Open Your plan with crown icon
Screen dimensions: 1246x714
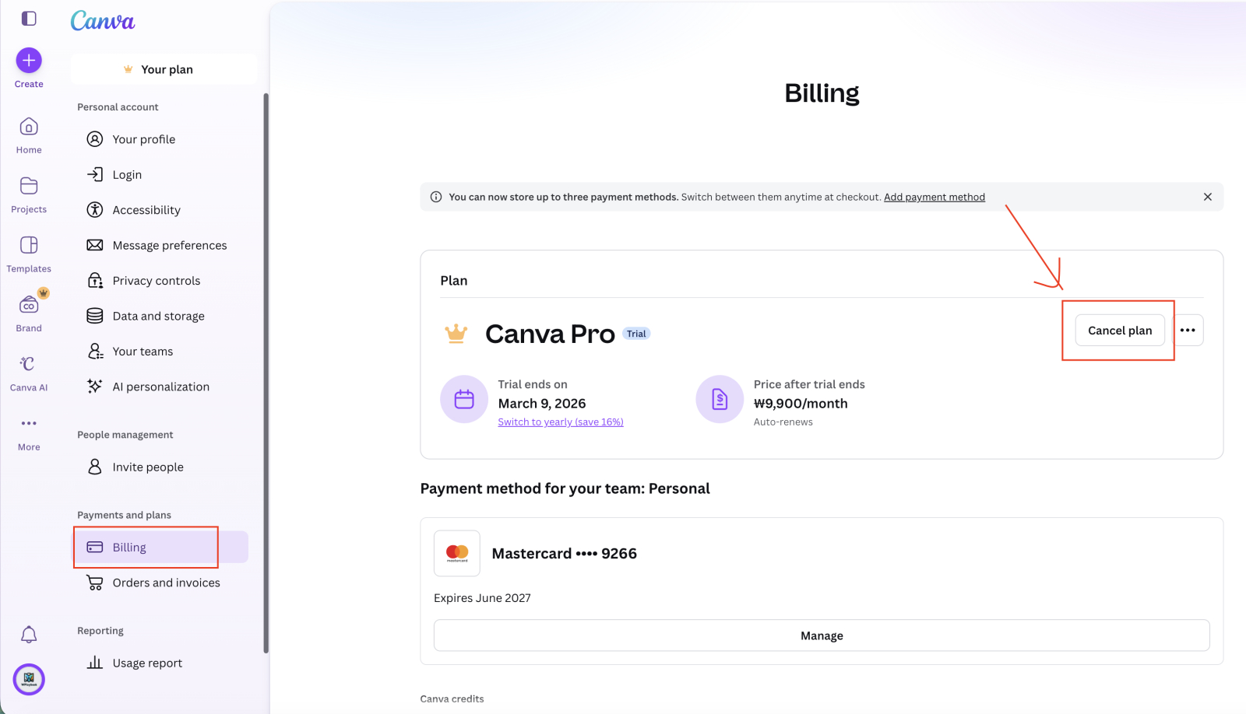164,69
